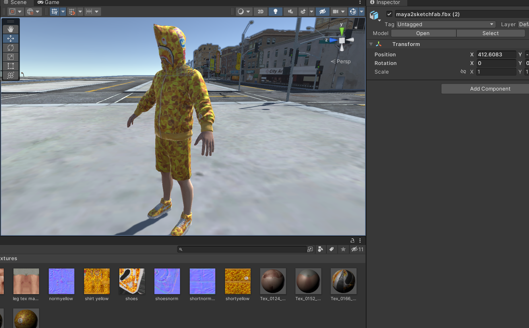529x328 pixels.
Task: Open Search by Label filter
Action: [332, 249]
